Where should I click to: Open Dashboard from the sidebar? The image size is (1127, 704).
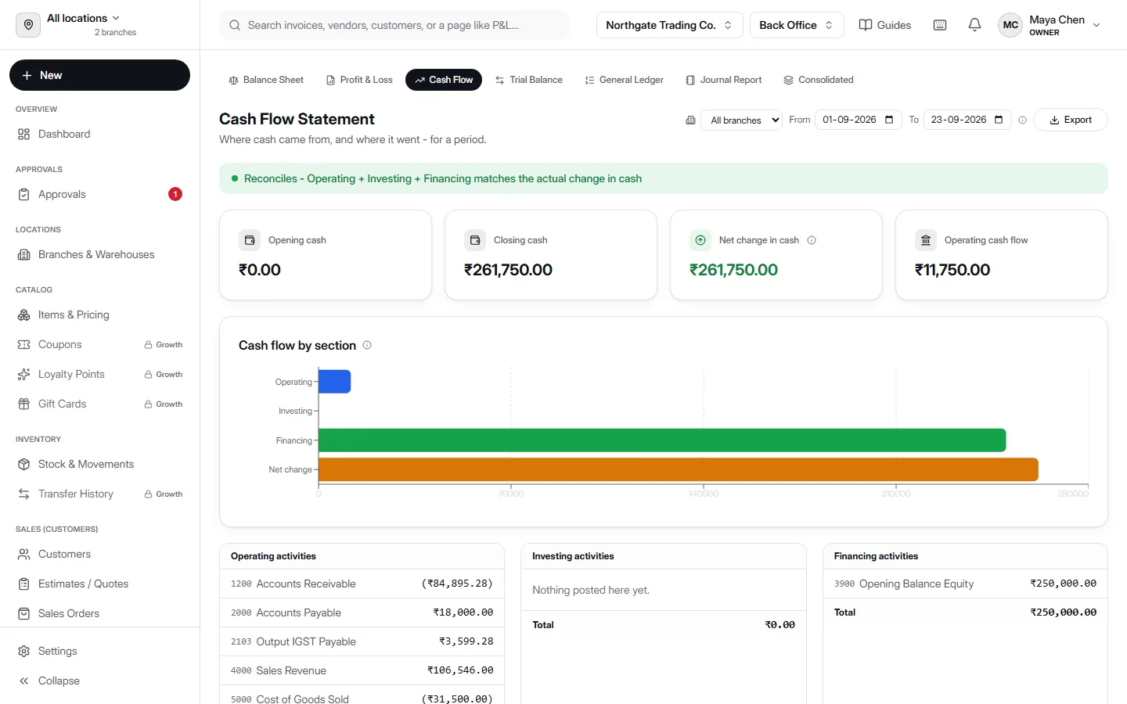point(99,134)
